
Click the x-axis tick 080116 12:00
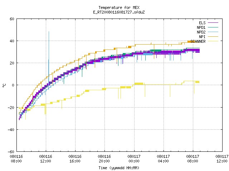coord(46,159)
